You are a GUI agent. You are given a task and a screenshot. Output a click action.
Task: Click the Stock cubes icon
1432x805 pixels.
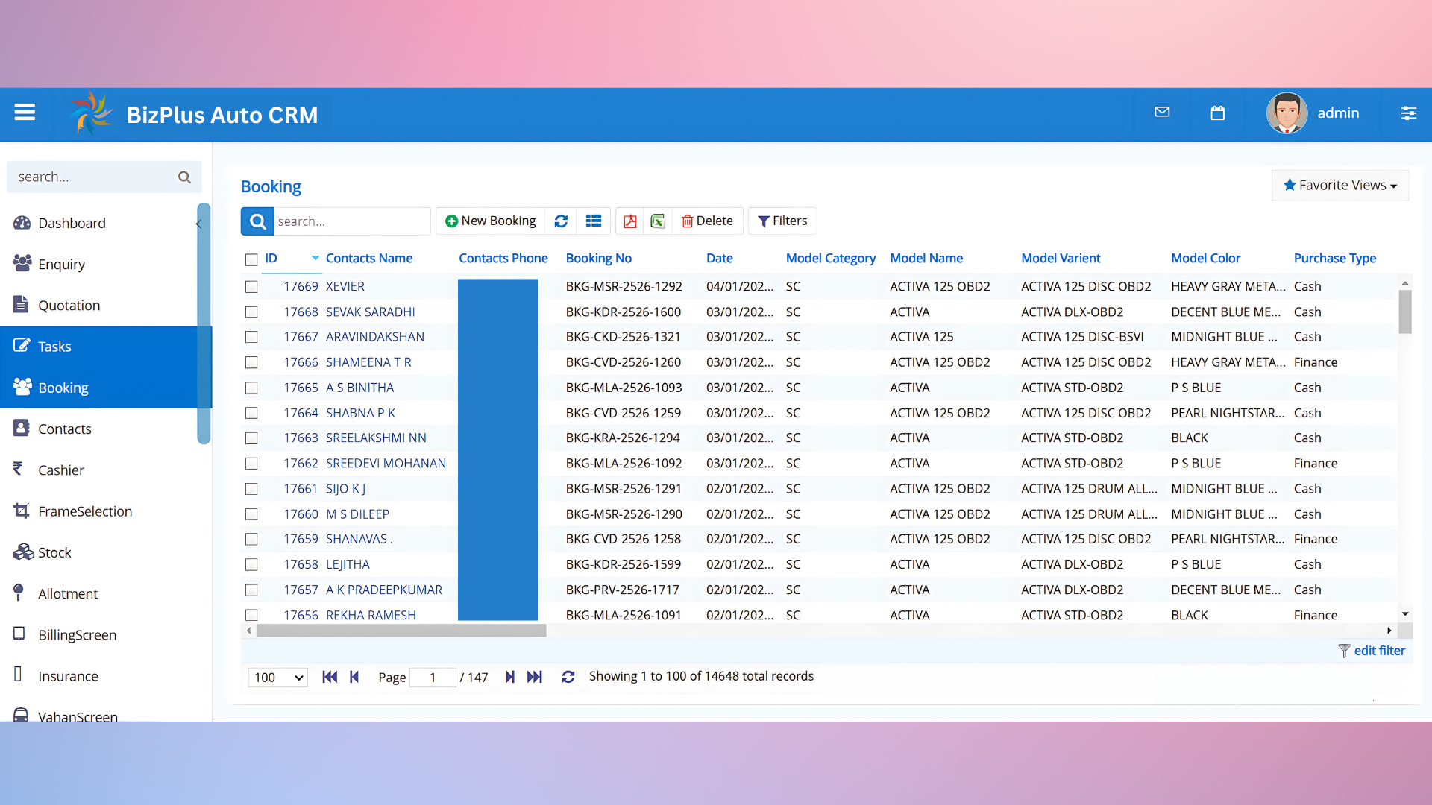click(23, 552)
